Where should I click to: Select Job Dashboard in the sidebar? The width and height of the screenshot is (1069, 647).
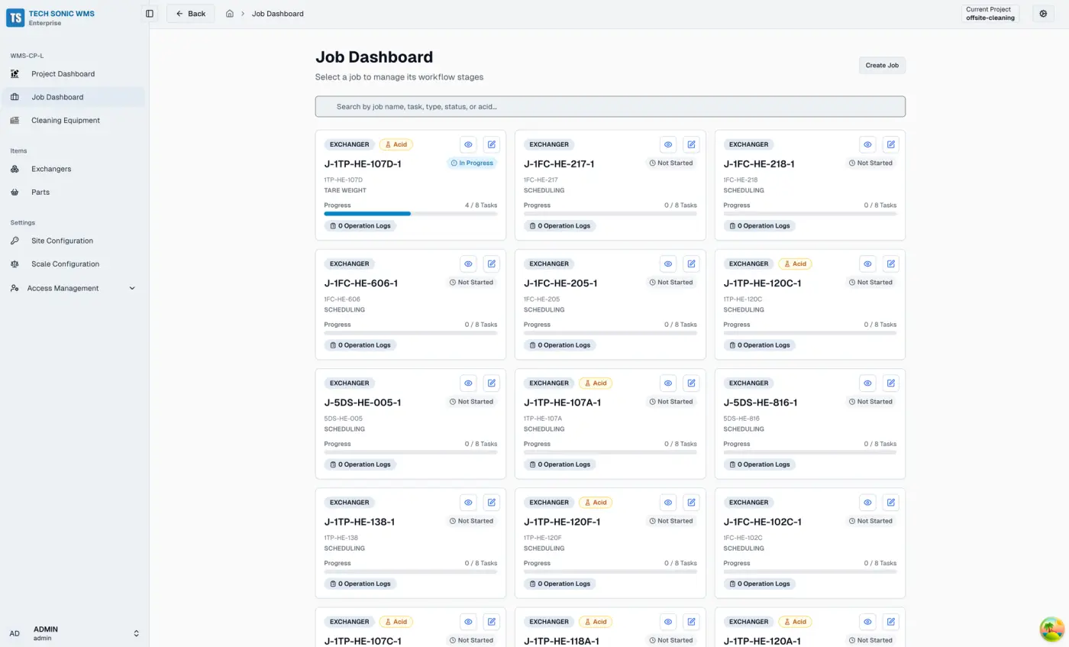tap(73, 97)
